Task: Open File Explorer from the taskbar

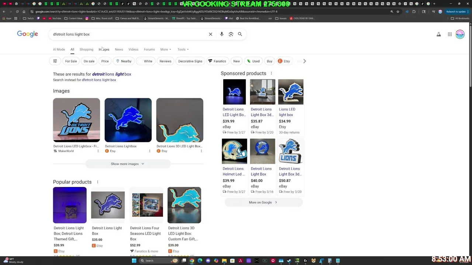Action: (224, 261)
